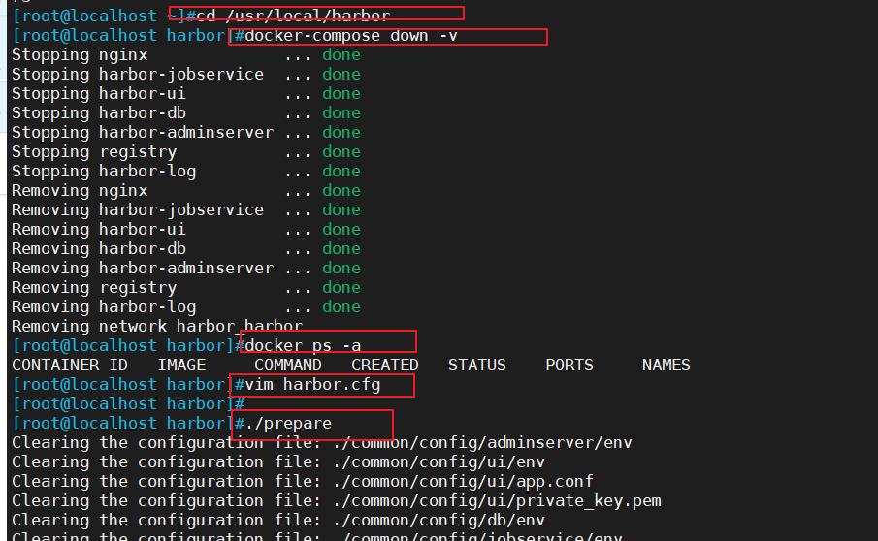Click the CREATED column header
This screenshot has height=541, width=878.
[x=385, y=366]
